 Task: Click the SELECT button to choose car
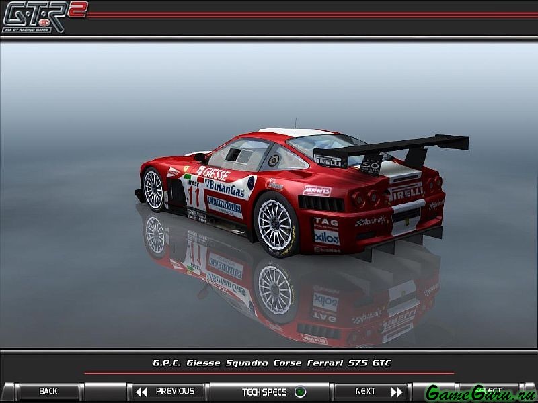[x=488, y=392]
